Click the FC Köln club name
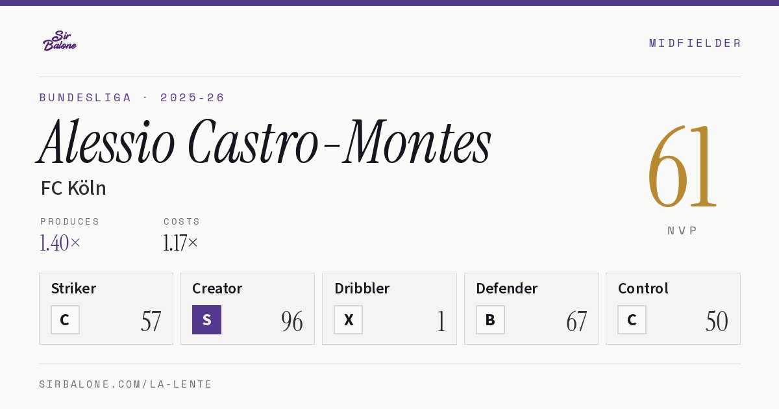The height and width of the screenshot is (409, 779). (73, 188)
